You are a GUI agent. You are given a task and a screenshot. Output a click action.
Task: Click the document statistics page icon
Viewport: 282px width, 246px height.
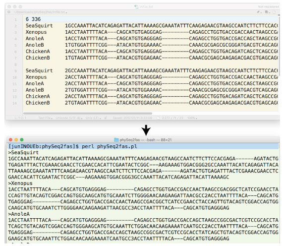click(159, 118)
